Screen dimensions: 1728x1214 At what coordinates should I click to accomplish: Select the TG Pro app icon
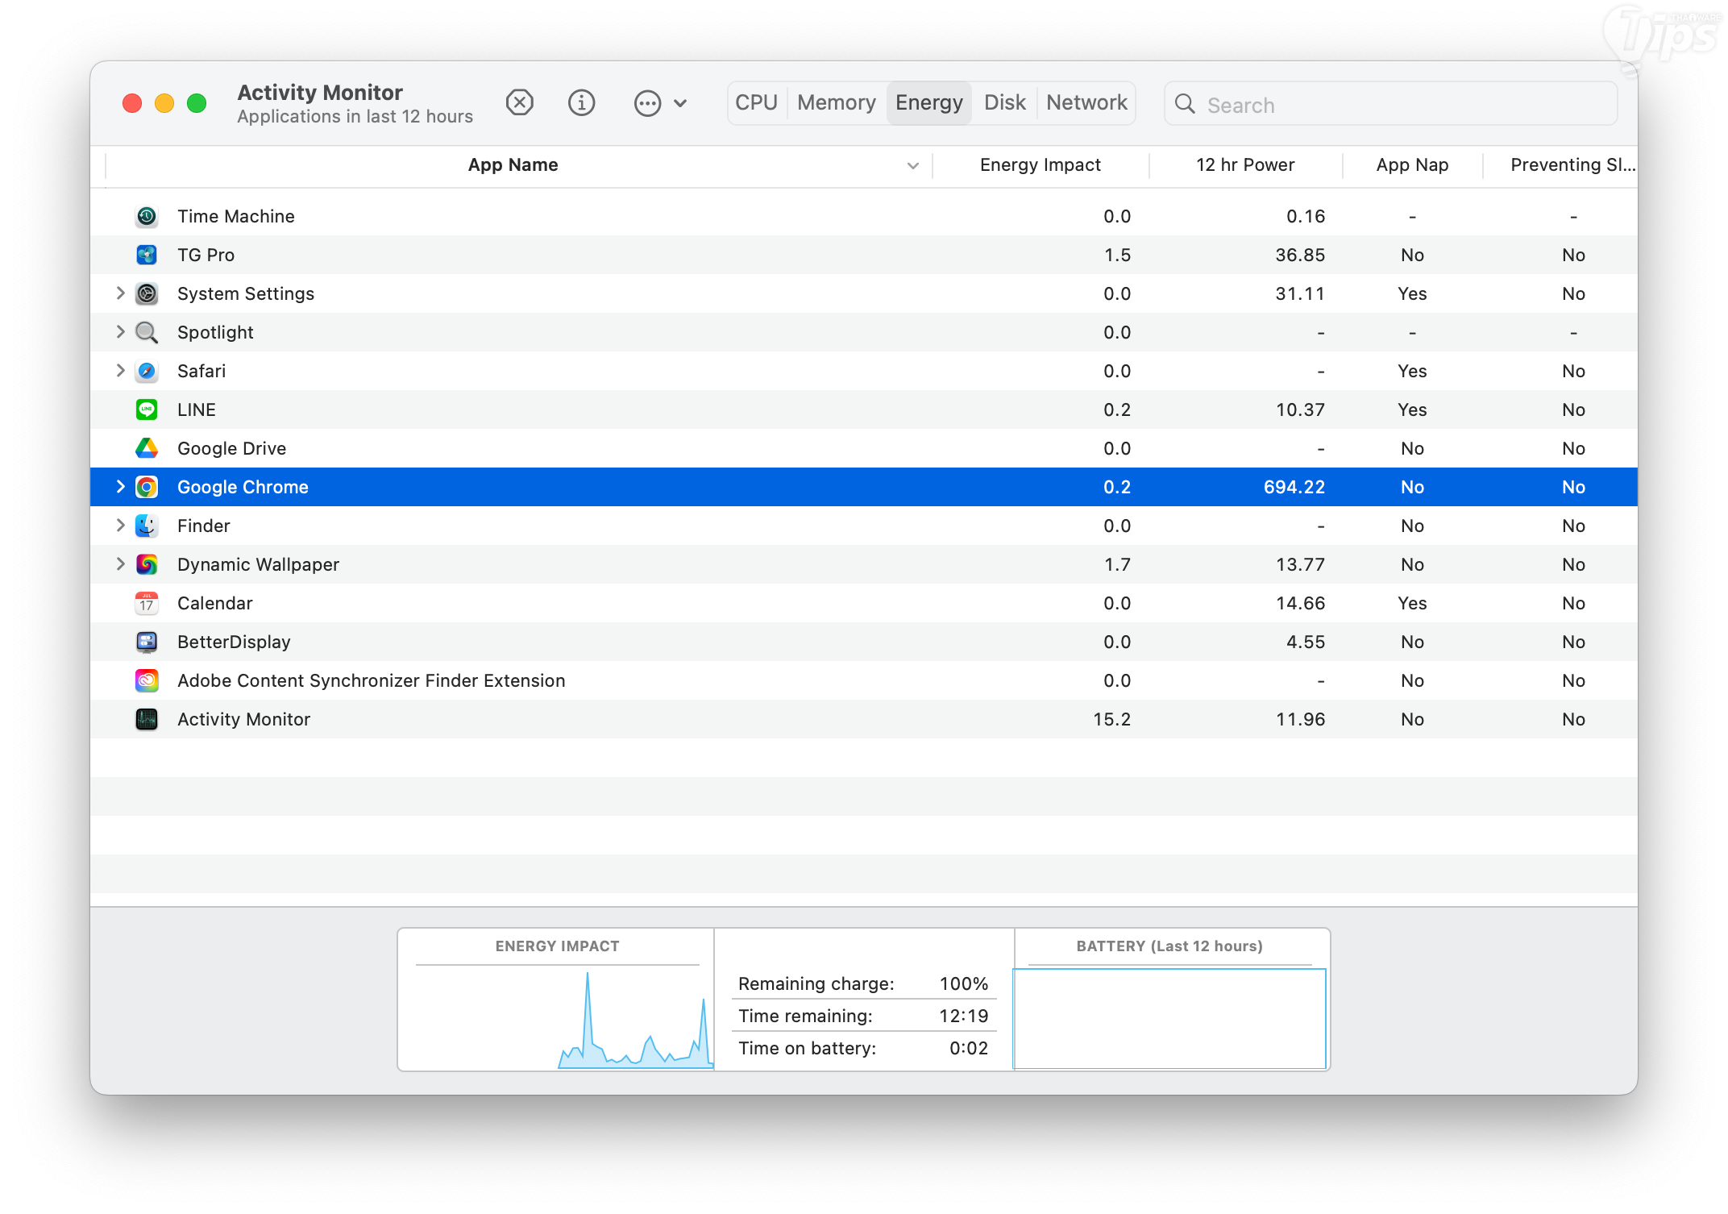pyautogui.click(x=147, y=255)
